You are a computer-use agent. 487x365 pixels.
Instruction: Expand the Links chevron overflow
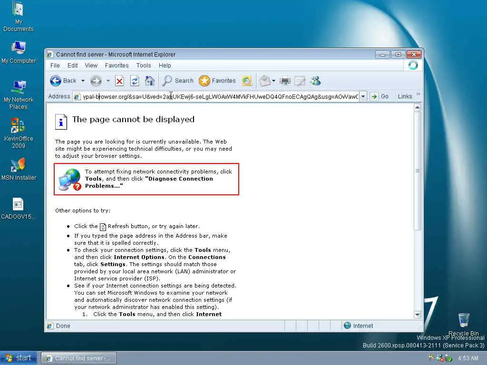[x=419, y=94]
